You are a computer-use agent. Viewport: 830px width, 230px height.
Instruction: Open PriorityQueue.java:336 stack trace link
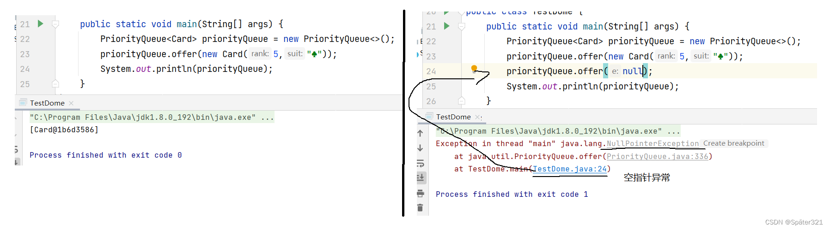click(x=657, y=156)
